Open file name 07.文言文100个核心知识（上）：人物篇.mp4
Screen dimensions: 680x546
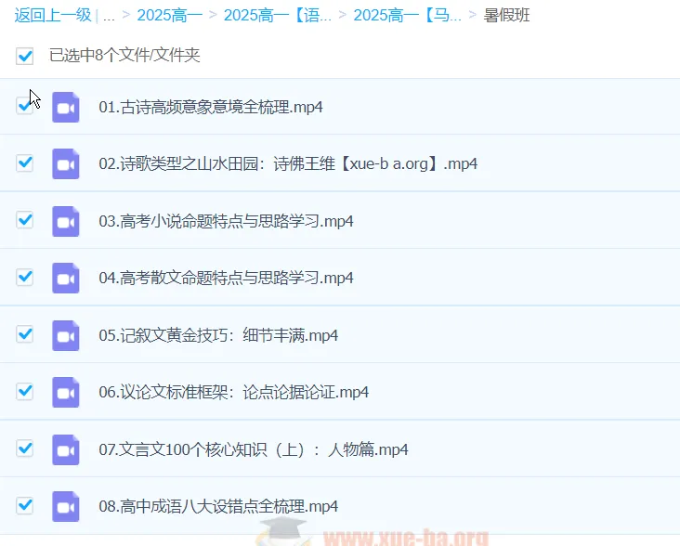click(x=254, y=449)
